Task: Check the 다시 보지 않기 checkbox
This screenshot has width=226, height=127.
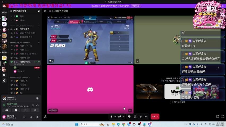Action: click(172, 102)
